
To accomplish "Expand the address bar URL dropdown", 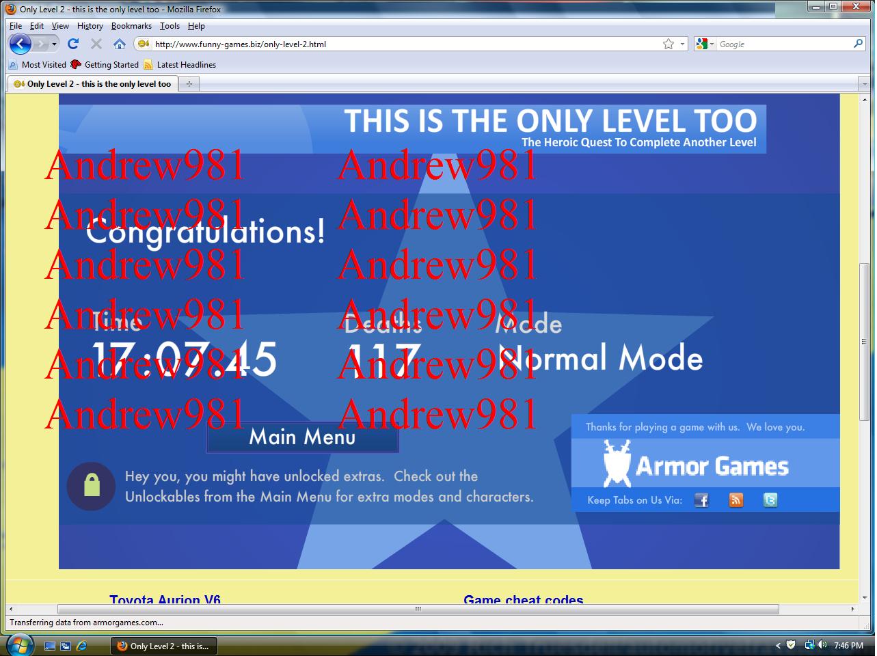I will click(x=682, y=44).
